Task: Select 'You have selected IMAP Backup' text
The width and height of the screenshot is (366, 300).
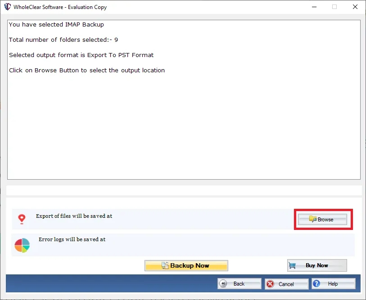Action: pyautogui.click(x=56, y=24)
